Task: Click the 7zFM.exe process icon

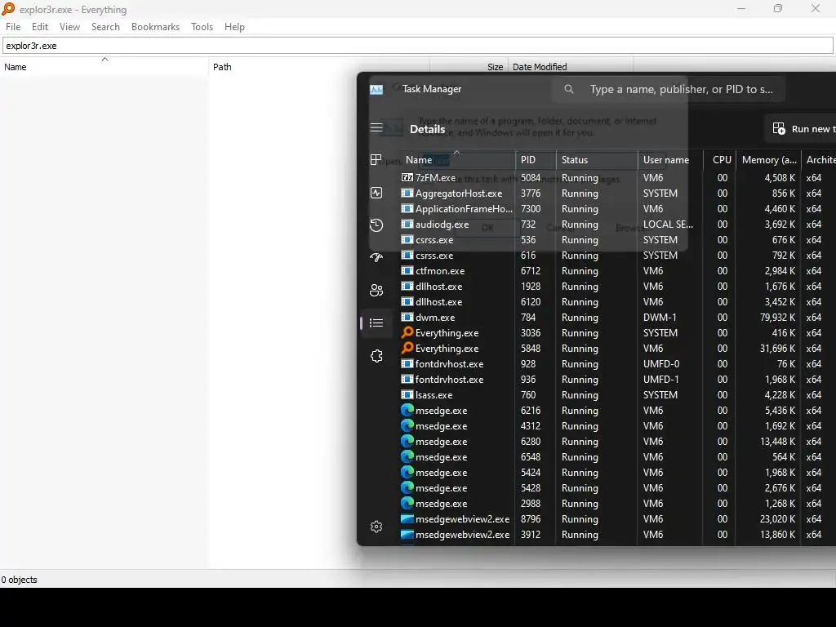Action: (407, 177)
